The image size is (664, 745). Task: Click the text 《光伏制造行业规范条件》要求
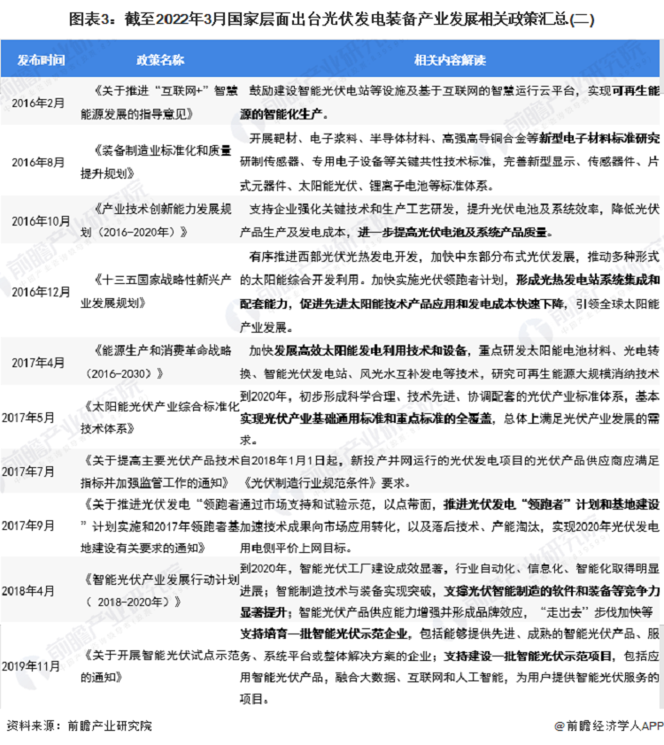pos(326,483)
